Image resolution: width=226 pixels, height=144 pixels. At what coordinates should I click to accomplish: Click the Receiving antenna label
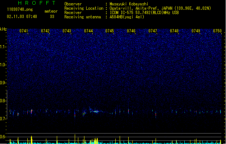[83, 17]
